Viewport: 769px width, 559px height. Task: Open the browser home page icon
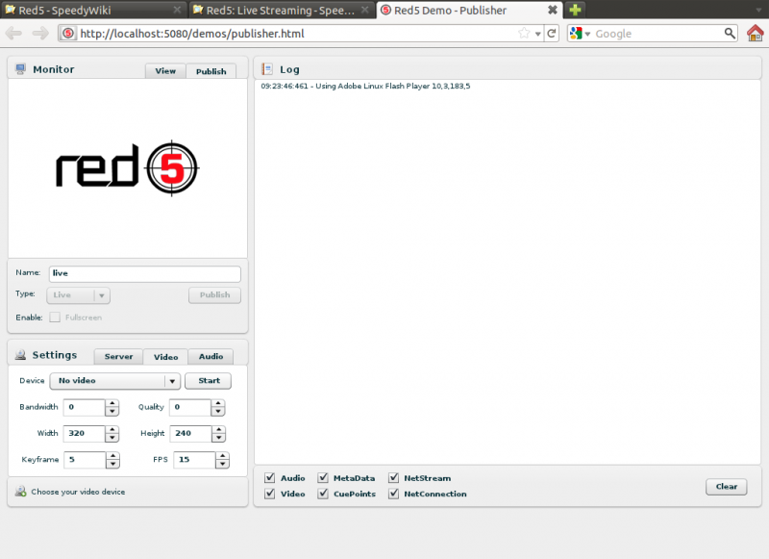pyautogui.click(x=757, y=32)
